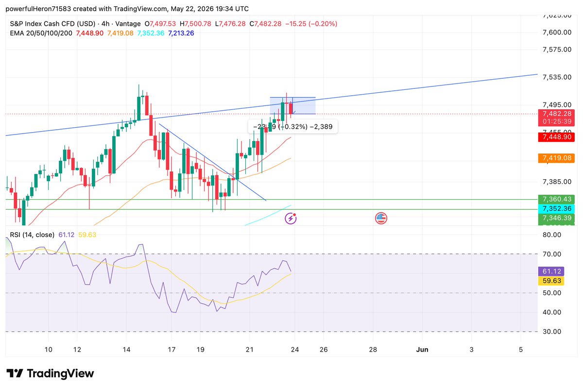
Task: Click the 7,495.00 price axis label
Action: coord(556,105)
